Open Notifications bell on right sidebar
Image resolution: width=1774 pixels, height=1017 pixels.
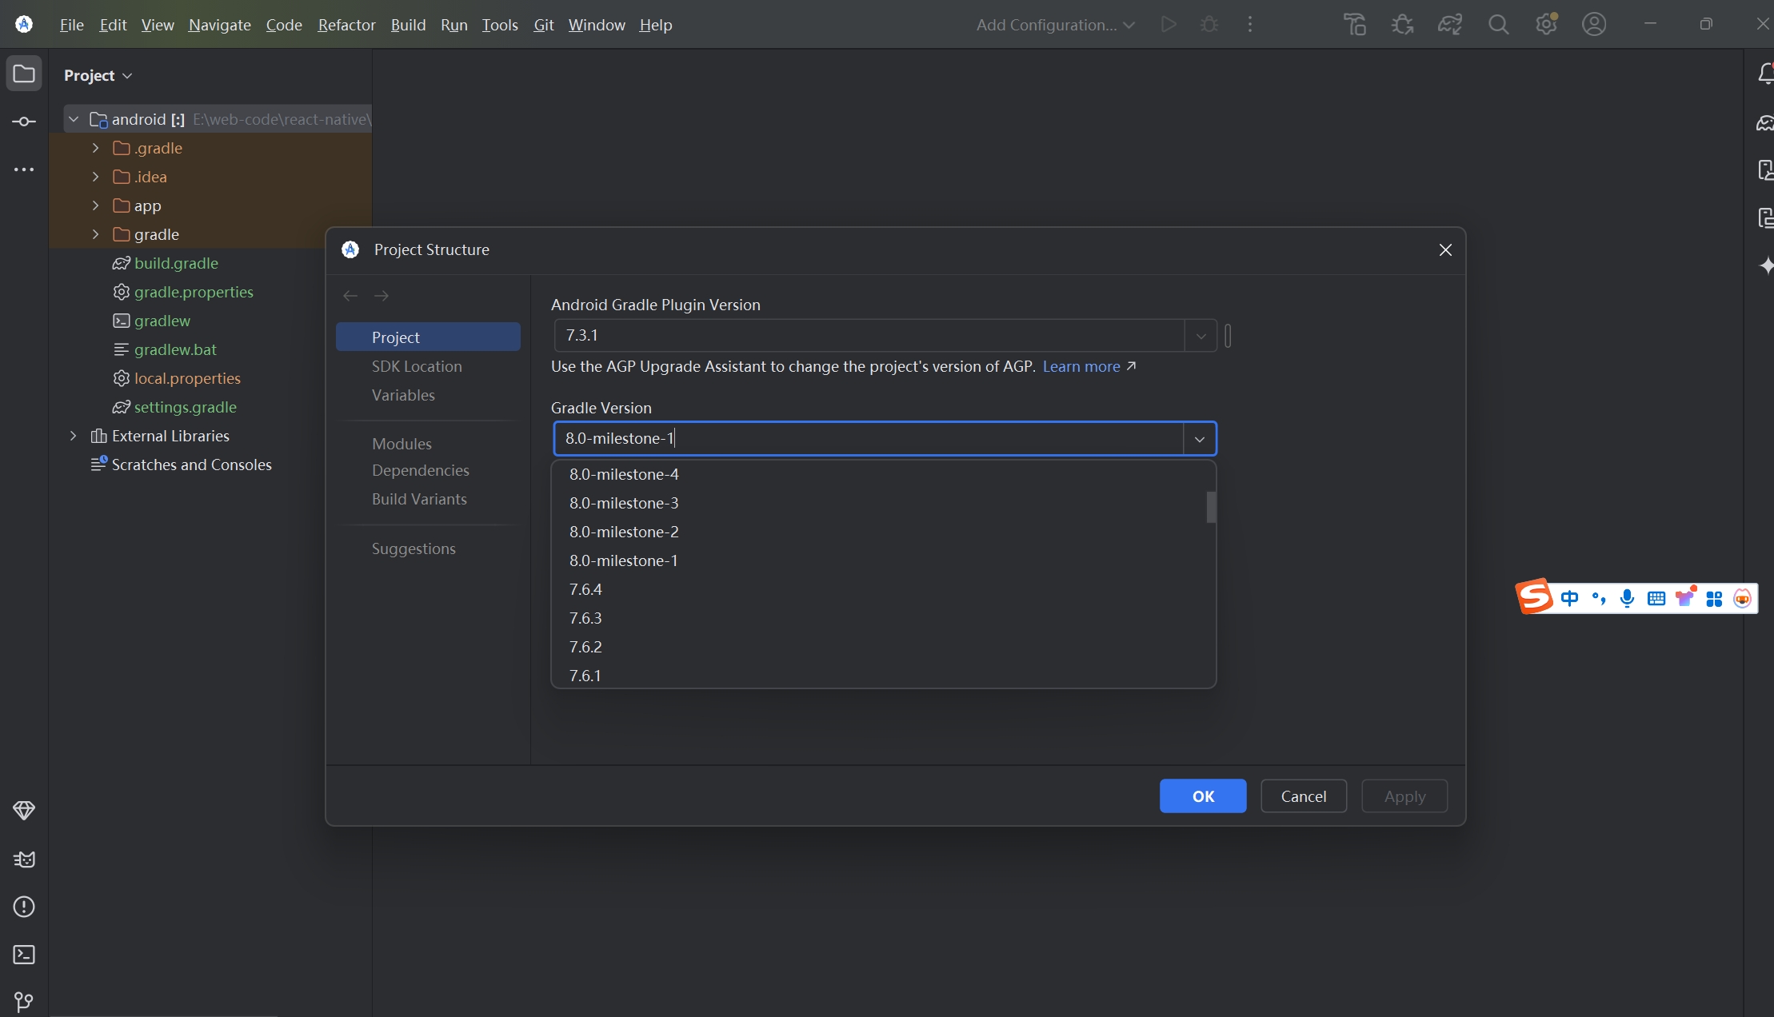point(1765,74)
